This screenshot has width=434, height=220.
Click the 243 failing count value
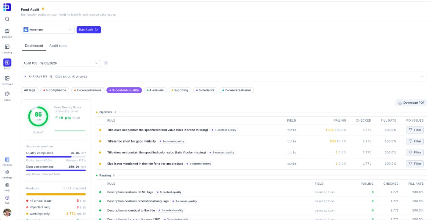333,141
